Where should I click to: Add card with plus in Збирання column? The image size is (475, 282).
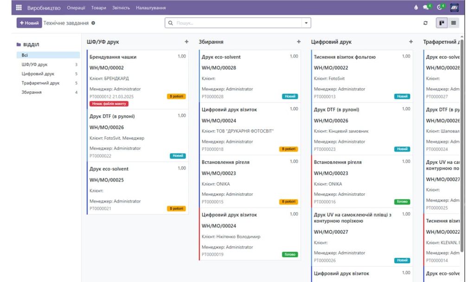[299, 42]
